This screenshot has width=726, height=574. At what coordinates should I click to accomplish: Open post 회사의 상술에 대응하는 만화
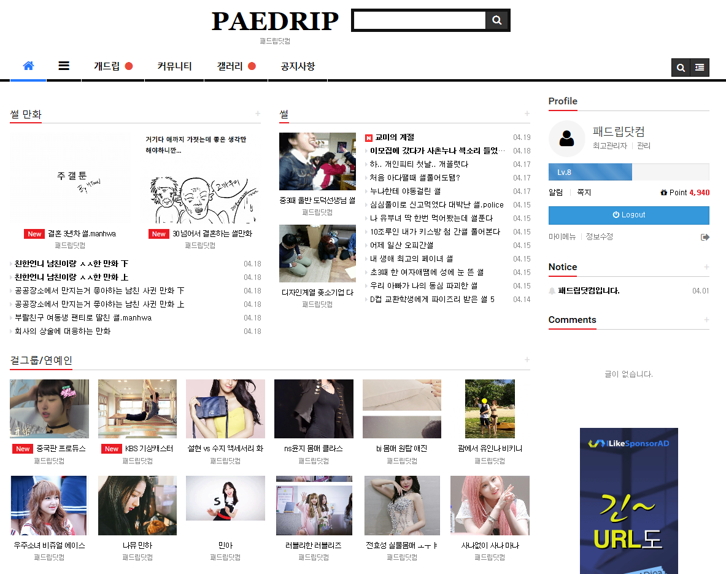(x=63, y=332)
